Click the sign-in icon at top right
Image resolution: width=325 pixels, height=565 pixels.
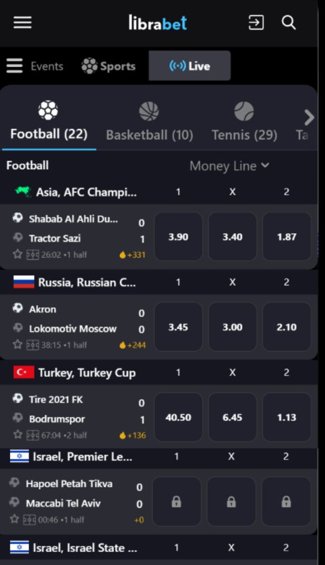point(255,23)
